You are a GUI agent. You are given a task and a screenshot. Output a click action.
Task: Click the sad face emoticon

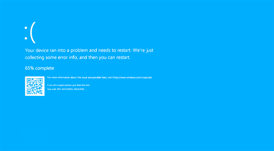coord(30,33)
